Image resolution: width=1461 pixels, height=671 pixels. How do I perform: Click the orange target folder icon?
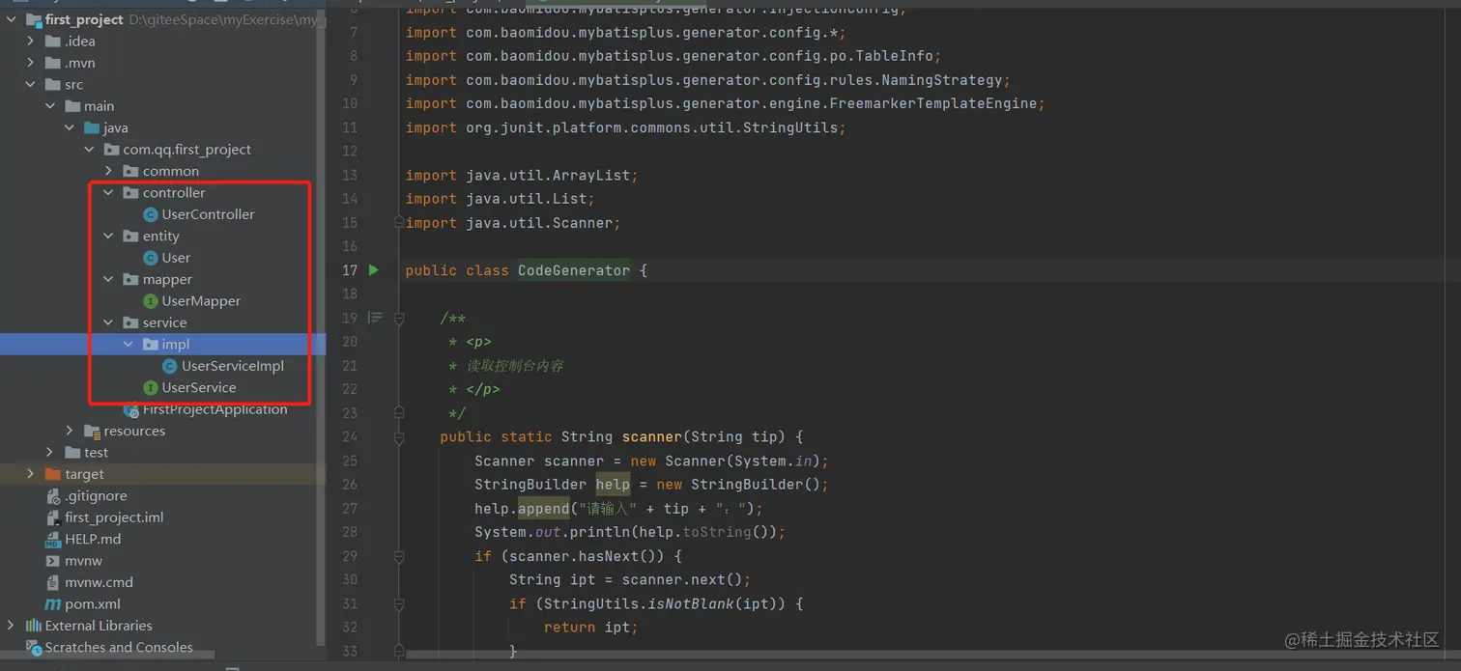coord(53,474)
